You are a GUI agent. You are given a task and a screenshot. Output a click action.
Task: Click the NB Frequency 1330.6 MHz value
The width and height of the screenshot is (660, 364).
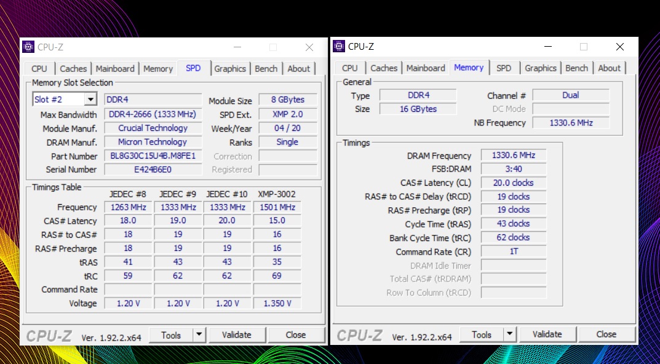571,123
